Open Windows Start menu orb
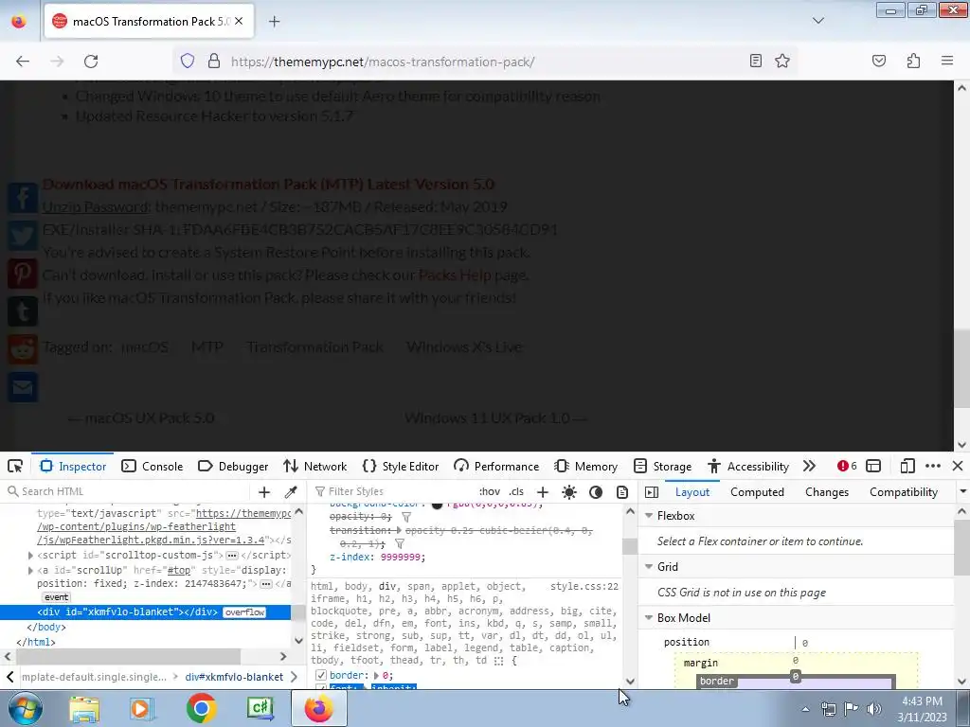Image resolution: width=970 pixels, height=727 pixels. coord(26,708)
